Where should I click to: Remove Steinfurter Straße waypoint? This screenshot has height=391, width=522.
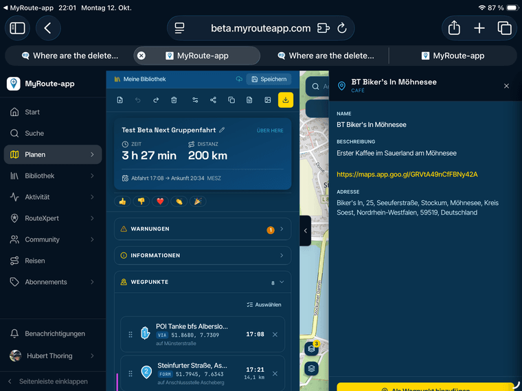[x=275, y=374]
